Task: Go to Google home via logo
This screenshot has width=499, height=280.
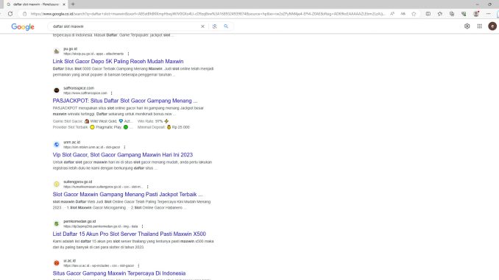Action: (x=23, y=26)
